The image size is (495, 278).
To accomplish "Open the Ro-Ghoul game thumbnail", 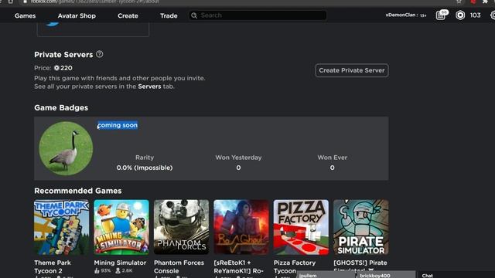I will [241, 227].
